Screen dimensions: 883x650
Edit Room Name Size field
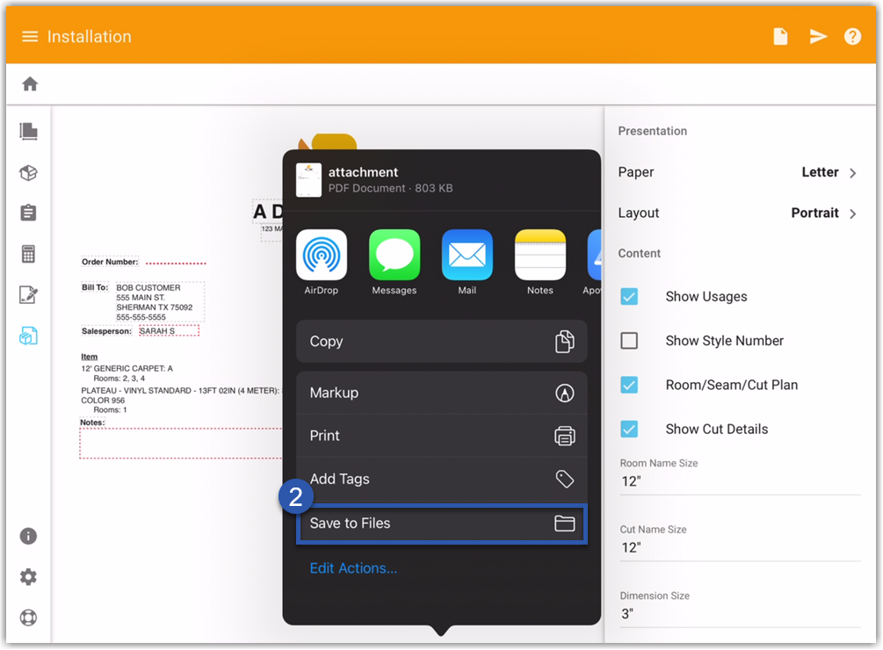click(x=740, y=481)
